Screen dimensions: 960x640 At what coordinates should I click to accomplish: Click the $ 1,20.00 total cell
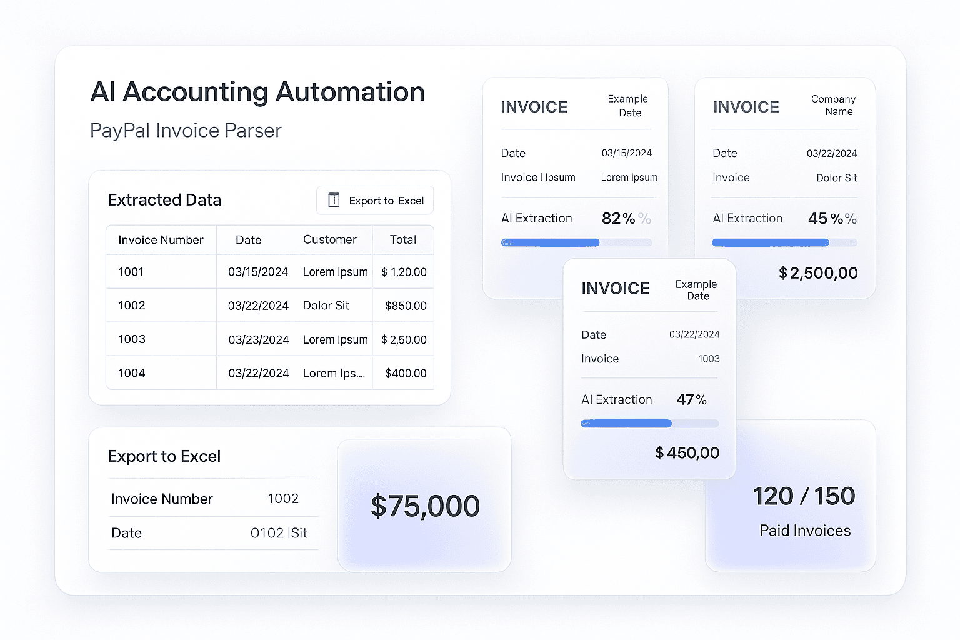coord(404,272)
